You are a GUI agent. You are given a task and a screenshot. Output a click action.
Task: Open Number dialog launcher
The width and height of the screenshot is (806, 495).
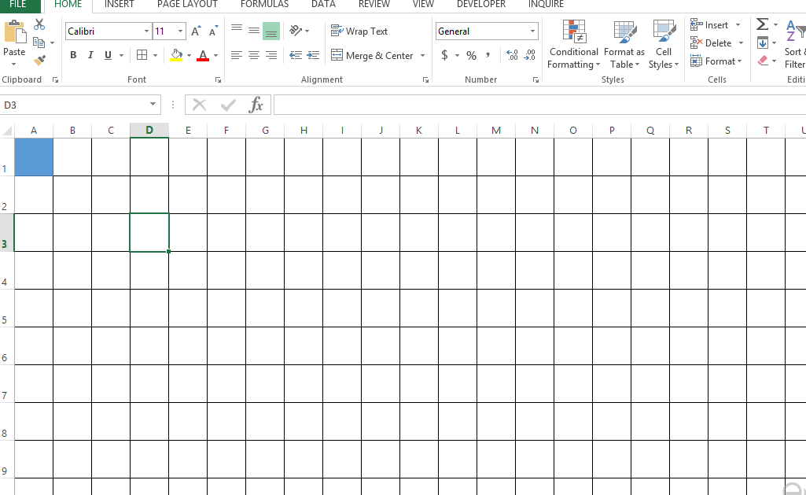pyautogui.click(x=535, y=79)
